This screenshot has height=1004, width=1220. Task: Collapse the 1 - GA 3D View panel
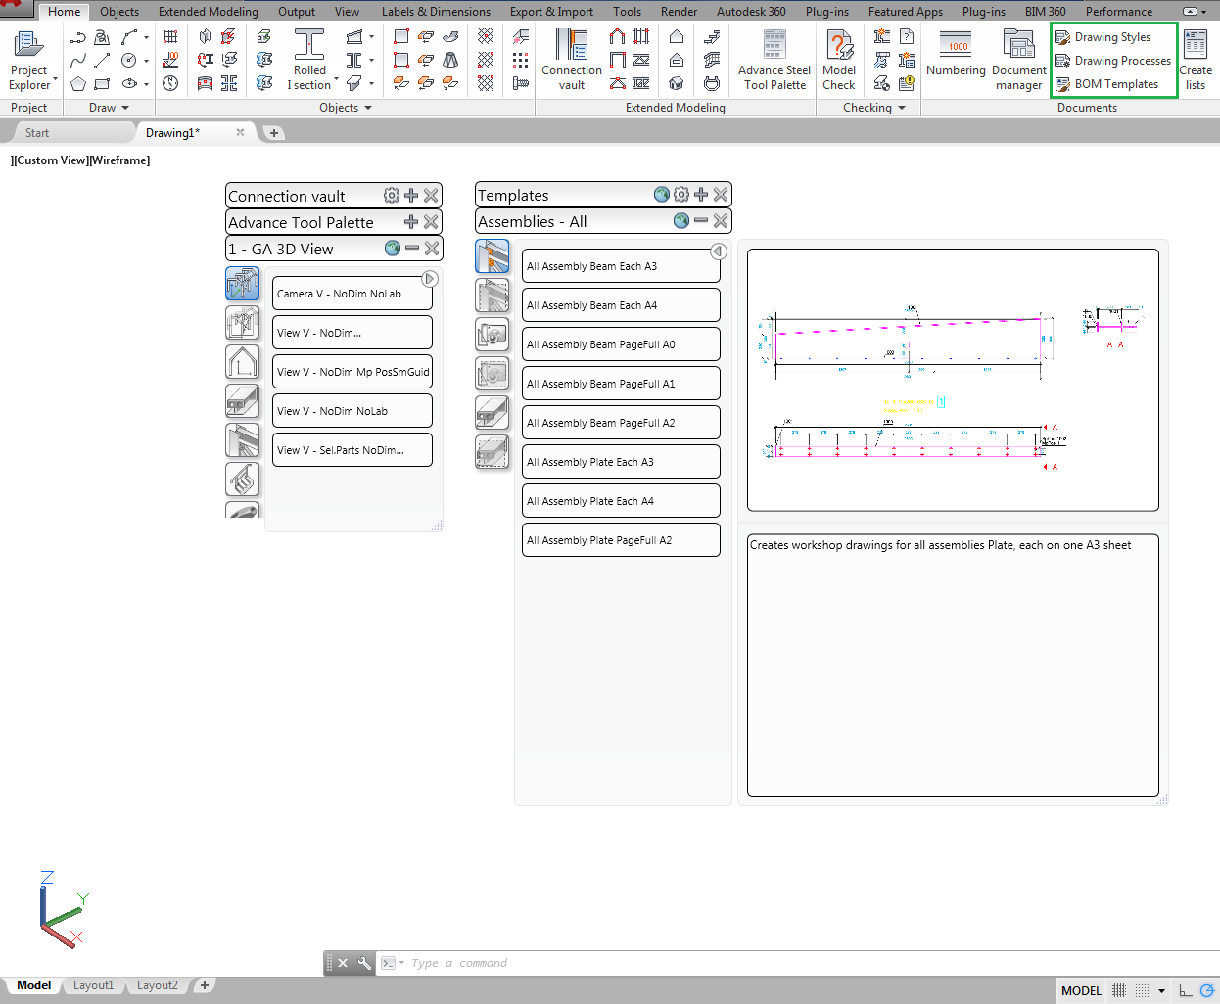(412, 249)
